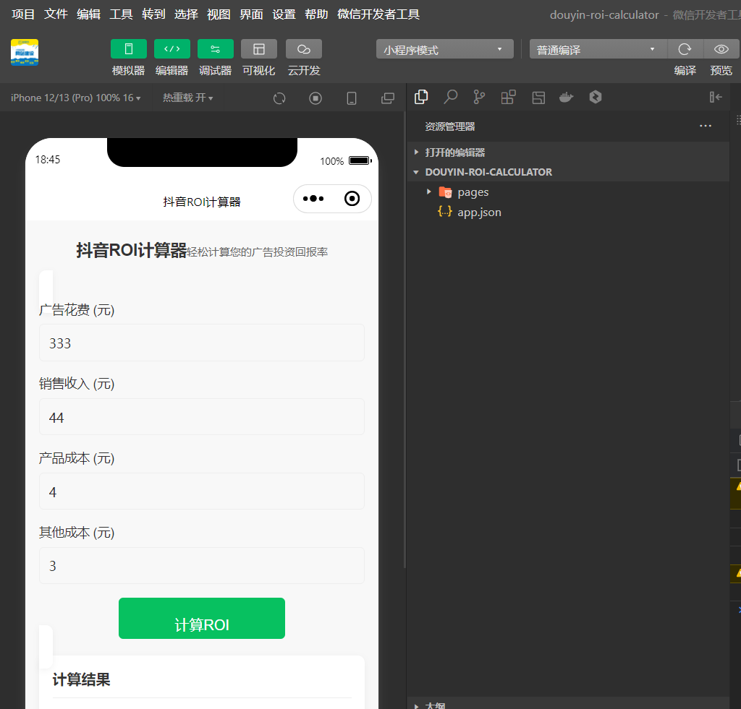
Task: Click the 产品成本 (元) label
Action: 77,458
